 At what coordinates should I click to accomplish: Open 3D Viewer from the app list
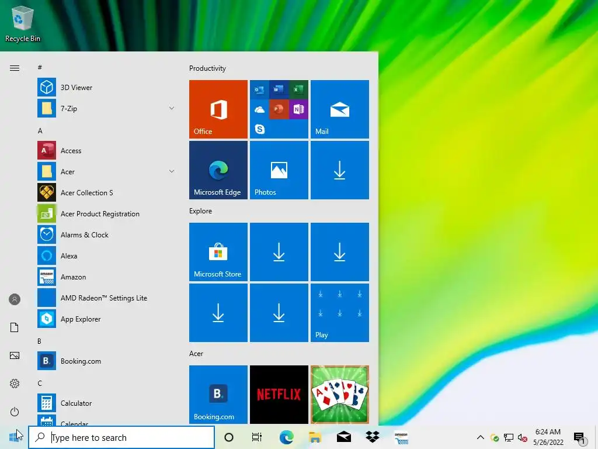click(x=107, y=88)
